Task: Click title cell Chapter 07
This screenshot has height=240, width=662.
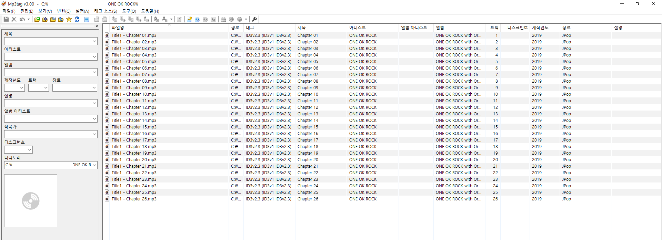Action: 308,75
